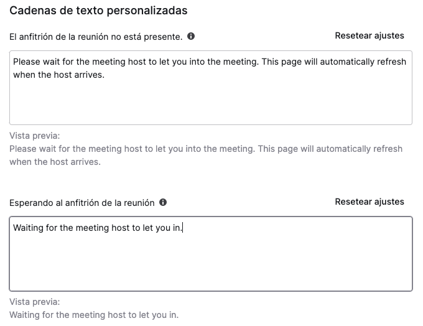Reset the 'anfitrión no está presente' string
The image size is (423, 326).
click(370, 35)
